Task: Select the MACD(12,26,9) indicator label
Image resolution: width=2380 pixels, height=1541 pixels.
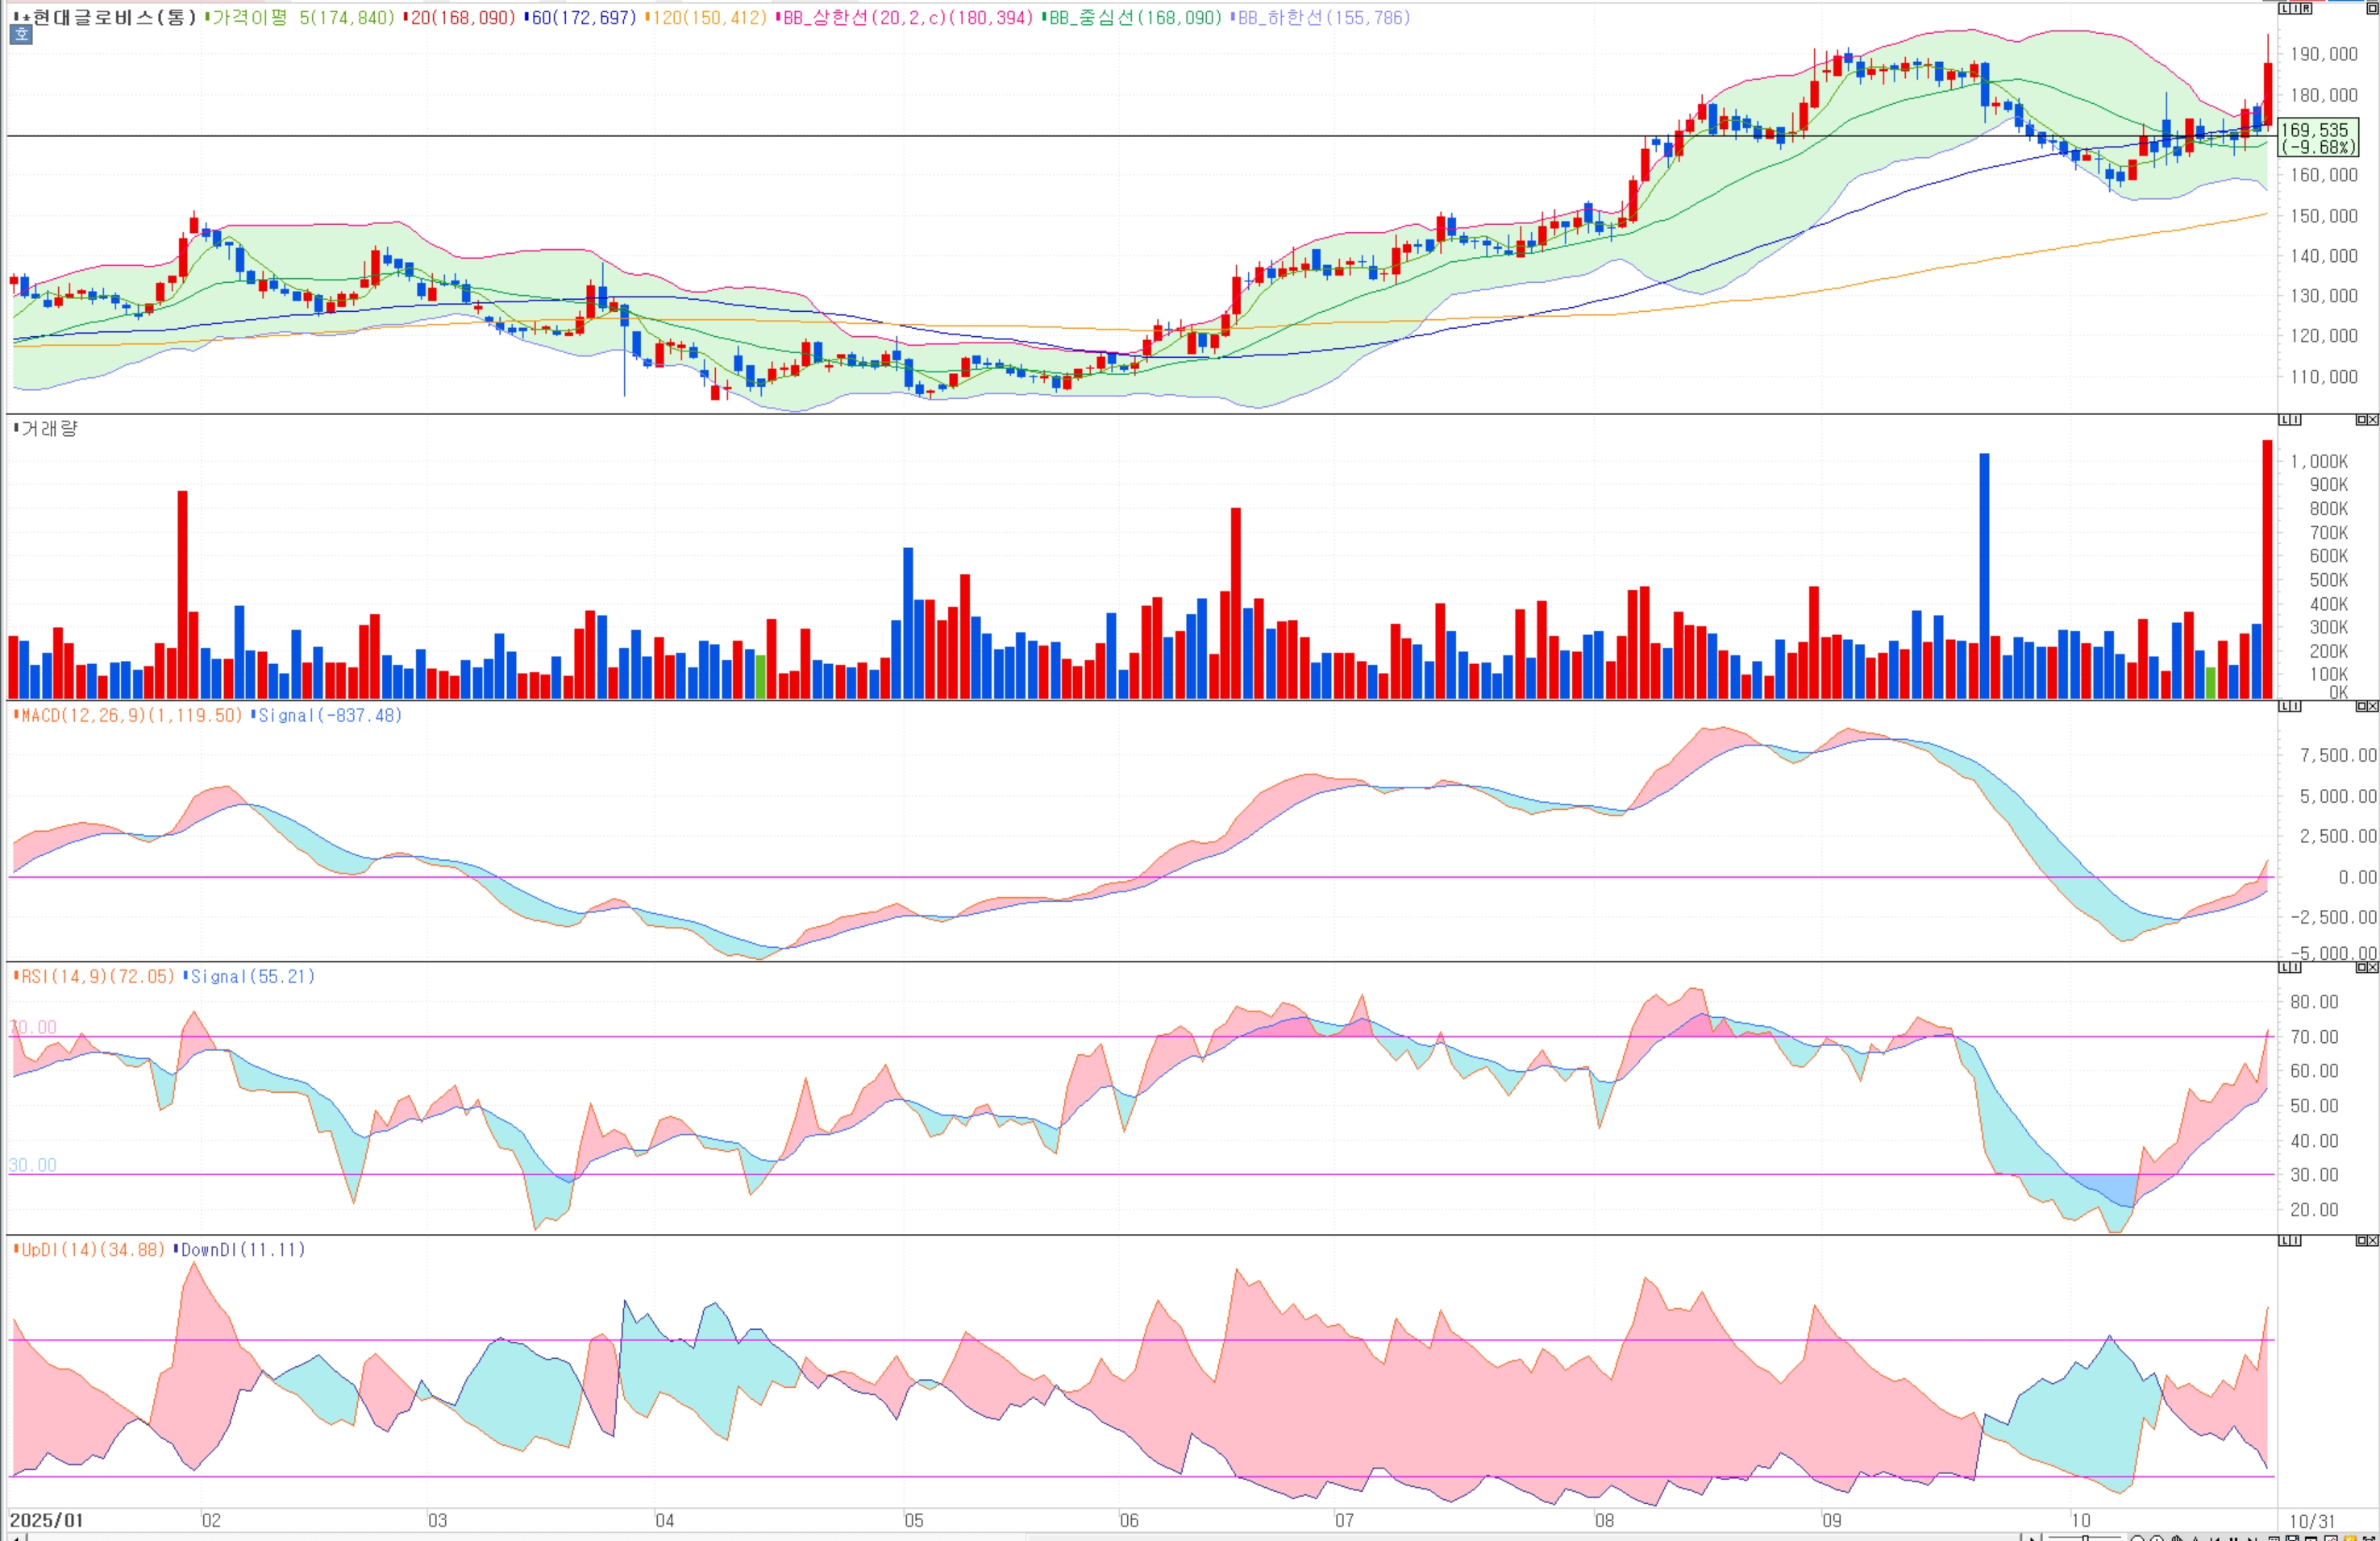Action: pos(130,716)
